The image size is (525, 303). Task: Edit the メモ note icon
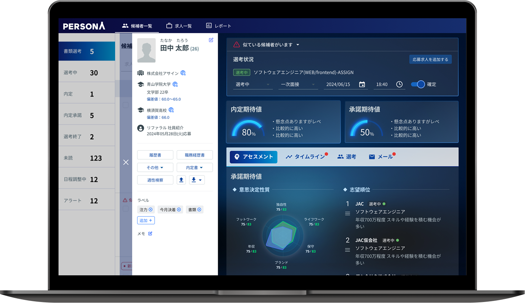pyautogui.click(x=150, y=233)
